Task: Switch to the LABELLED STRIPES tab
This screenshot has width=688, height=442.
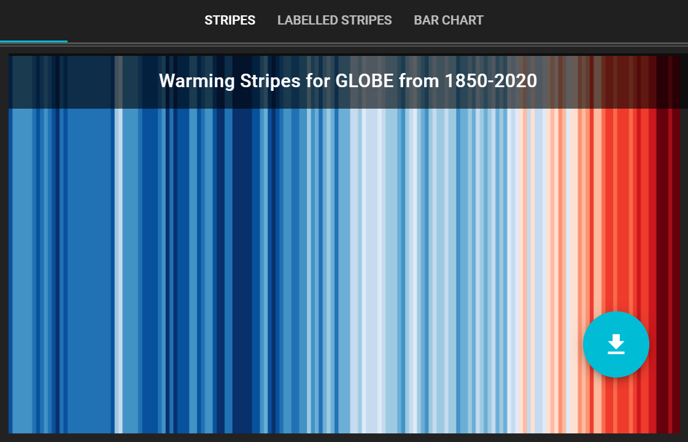Action: coord(334,20)
